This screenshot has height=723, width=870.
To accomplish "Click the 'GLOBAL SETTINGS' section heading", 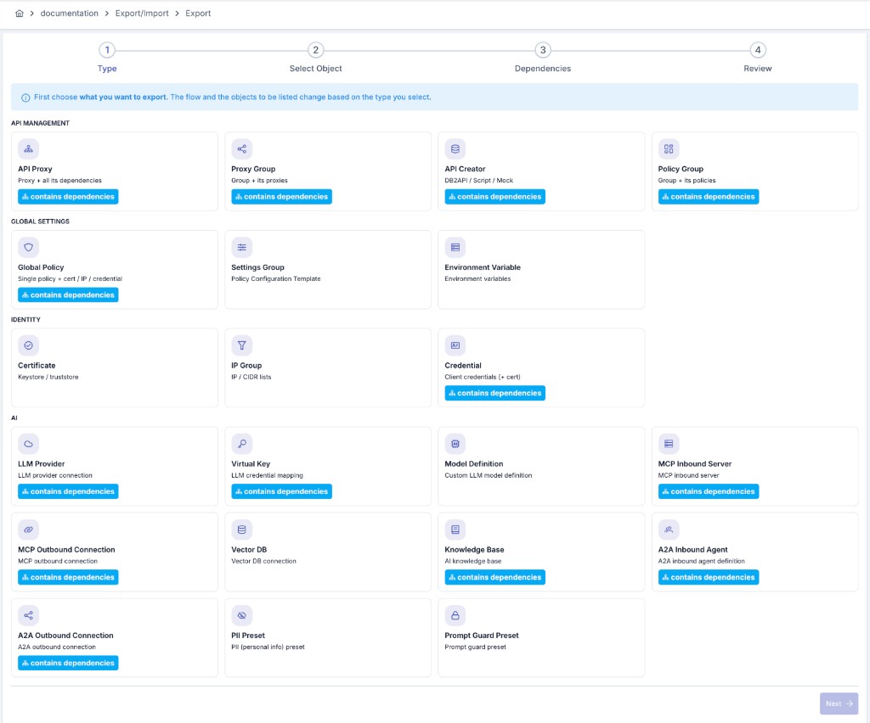I will click(x=40, y=221).
